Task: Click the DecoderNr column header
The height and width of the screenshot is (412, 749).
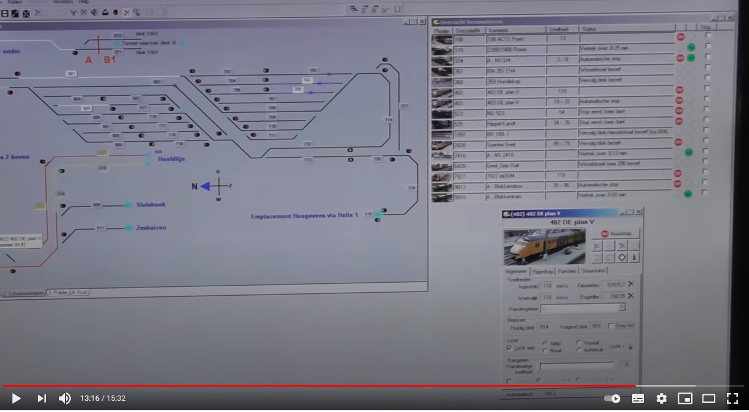Action: click(469, 30)
